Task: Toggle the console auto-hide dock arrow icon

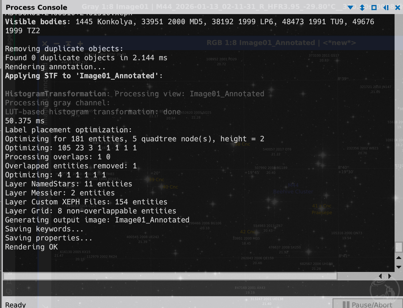Action: pyautogui.click(x=386, y=8)
